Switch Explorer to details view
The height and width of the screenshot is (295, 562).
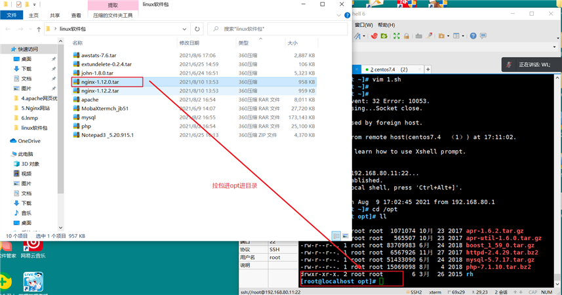(x=336, y=235)
